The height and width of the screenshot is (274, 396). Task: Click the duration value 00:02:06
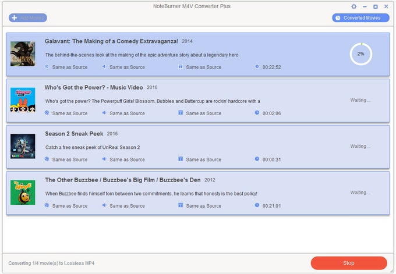coord(272,113)
